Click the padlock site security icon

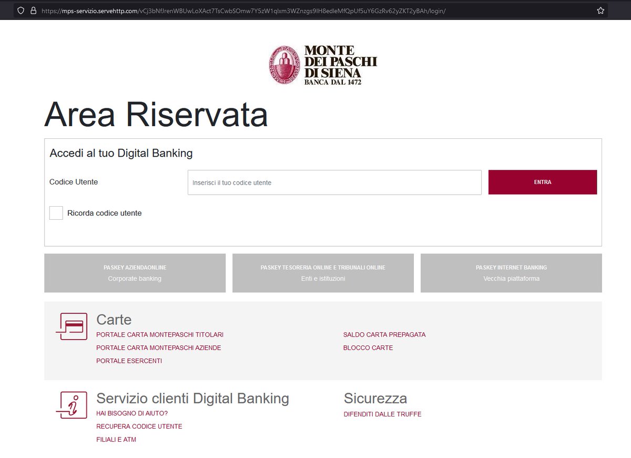coord(33,11)
